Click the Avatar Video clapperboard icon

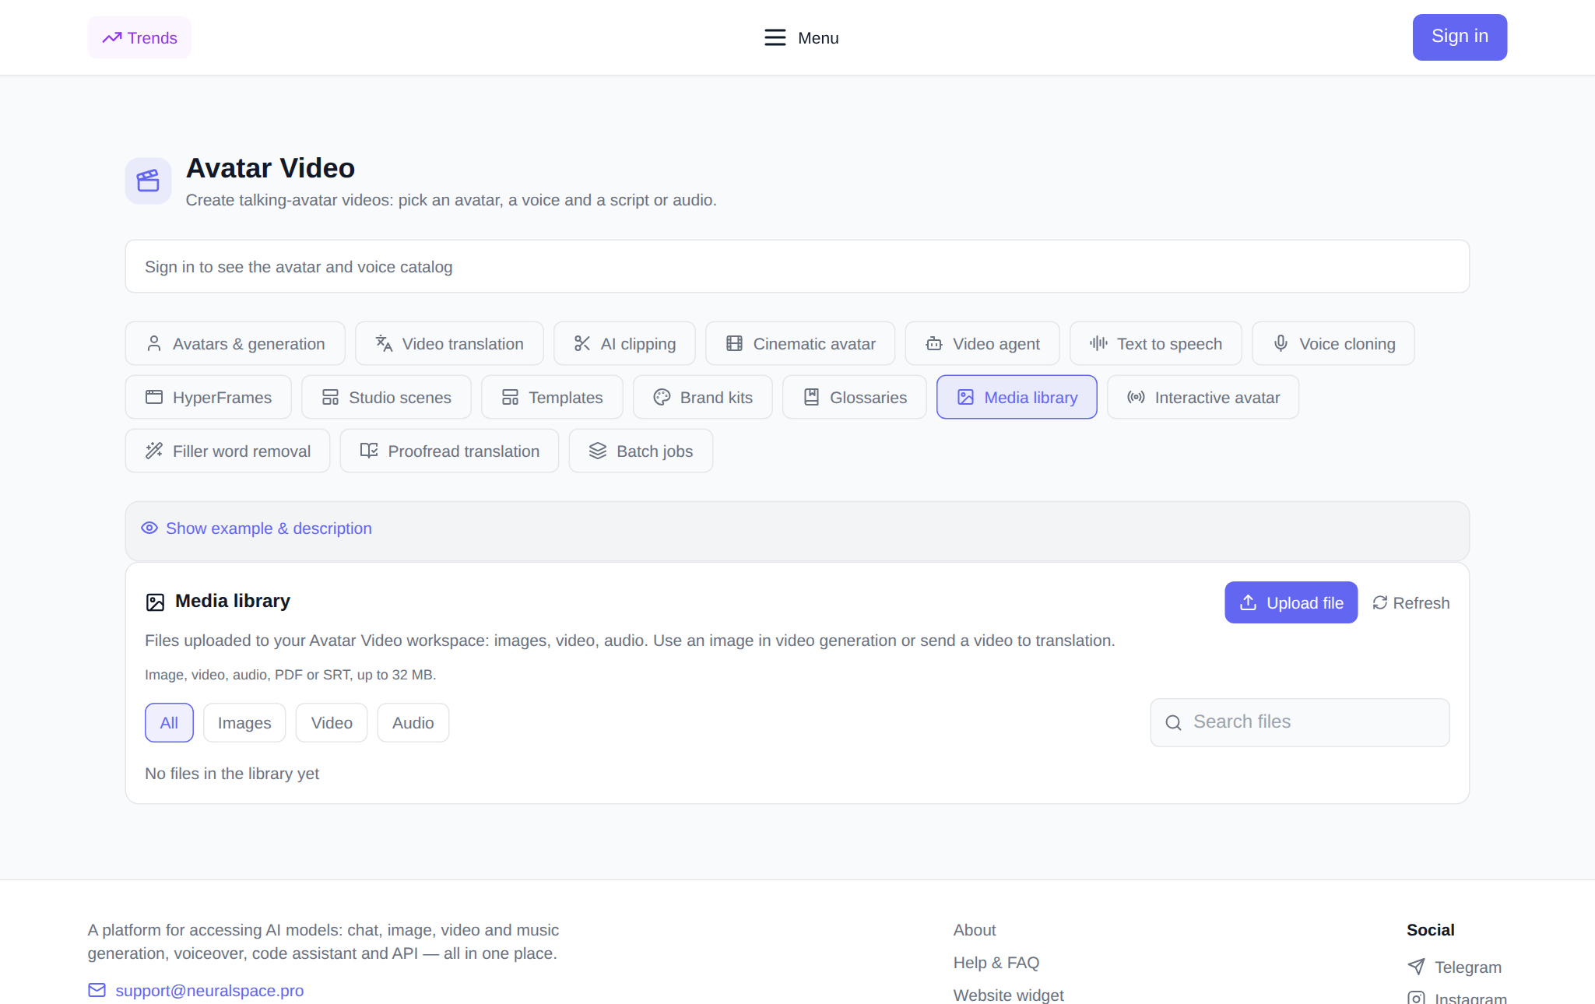[x=148, y=181]
